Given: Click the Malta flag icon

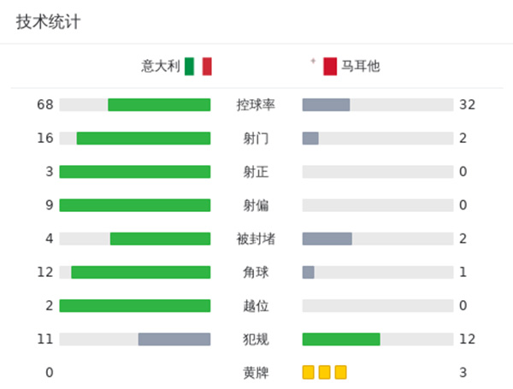Looking at the screenshot, I should 329,66.
